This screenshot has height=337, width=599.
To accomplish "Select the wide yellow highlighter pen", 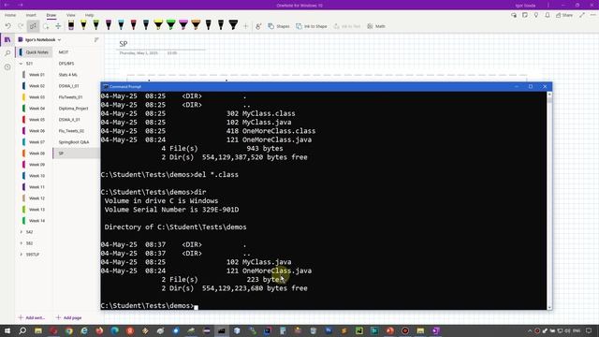I will tap(158, 25).
